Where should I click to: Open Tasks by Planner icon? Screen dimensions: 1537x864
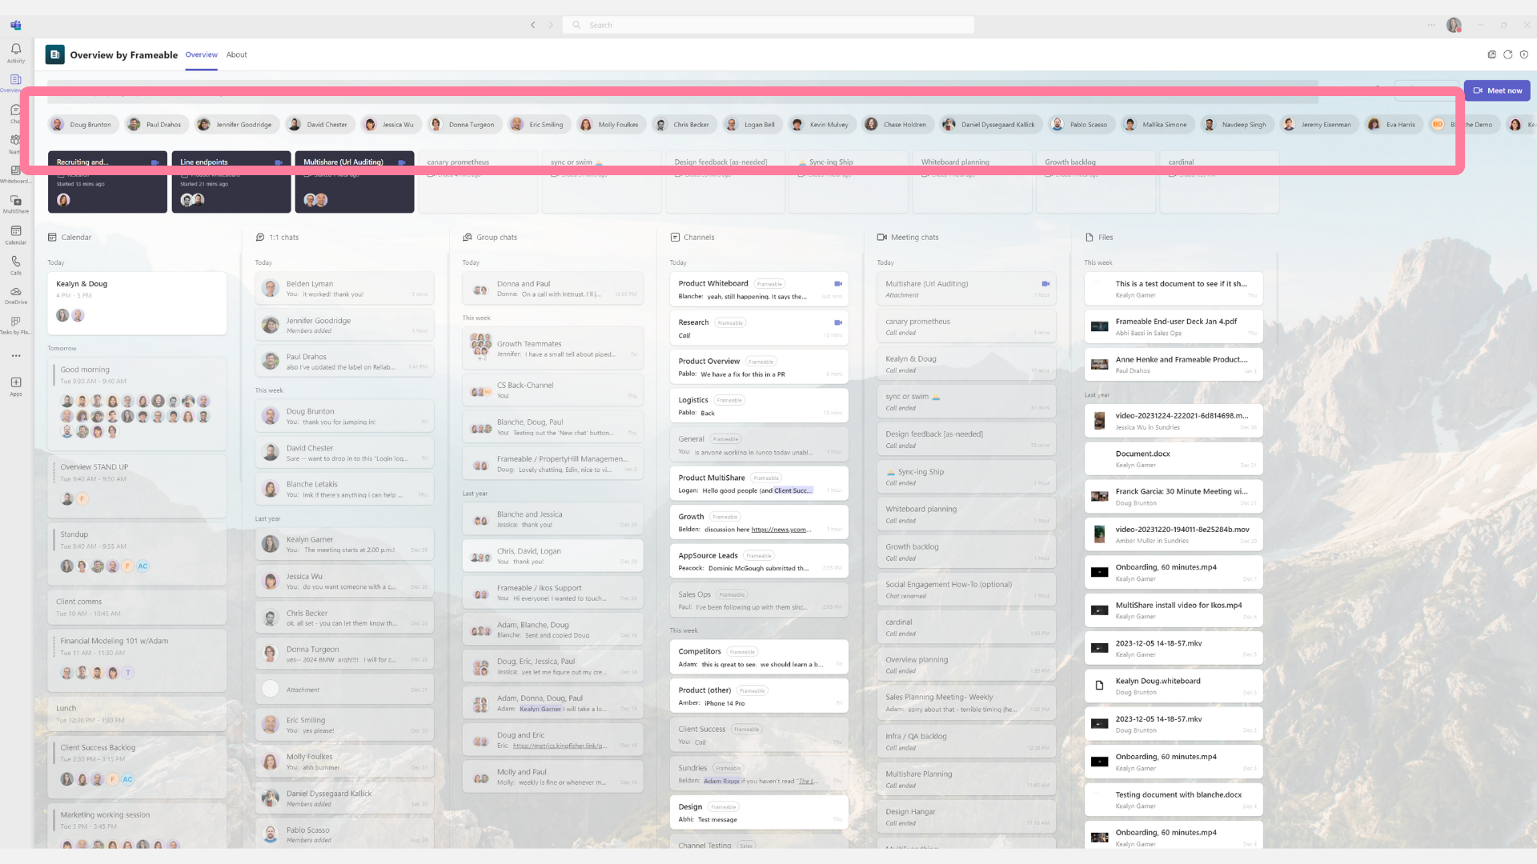[15, 322]
